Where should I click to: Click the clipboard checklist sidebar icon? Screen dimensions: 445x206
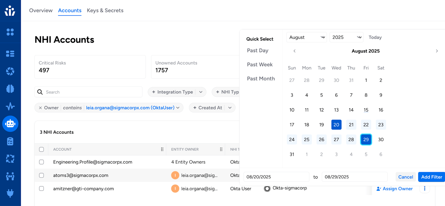point(10,141)
